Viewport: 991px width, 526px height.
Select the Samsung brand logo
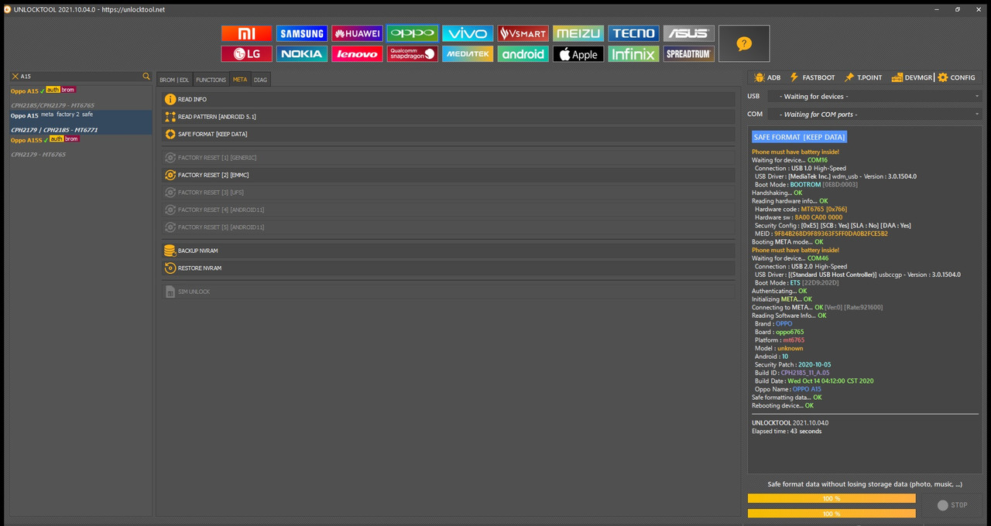point(302,33)
